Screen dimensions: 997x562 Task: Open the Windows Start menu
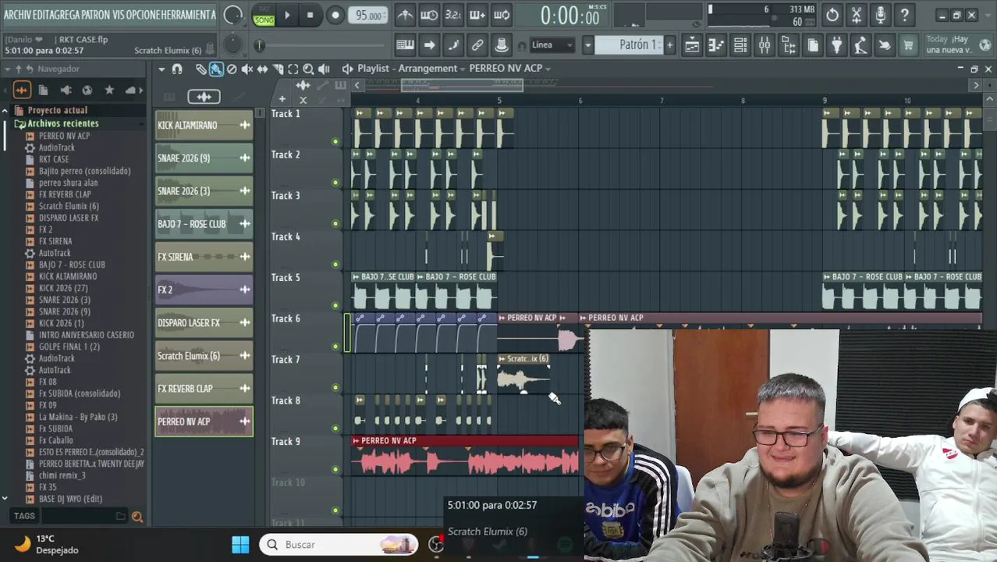click(x=240, y=544)
